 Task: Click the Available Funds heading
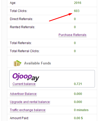click(37, 63)
